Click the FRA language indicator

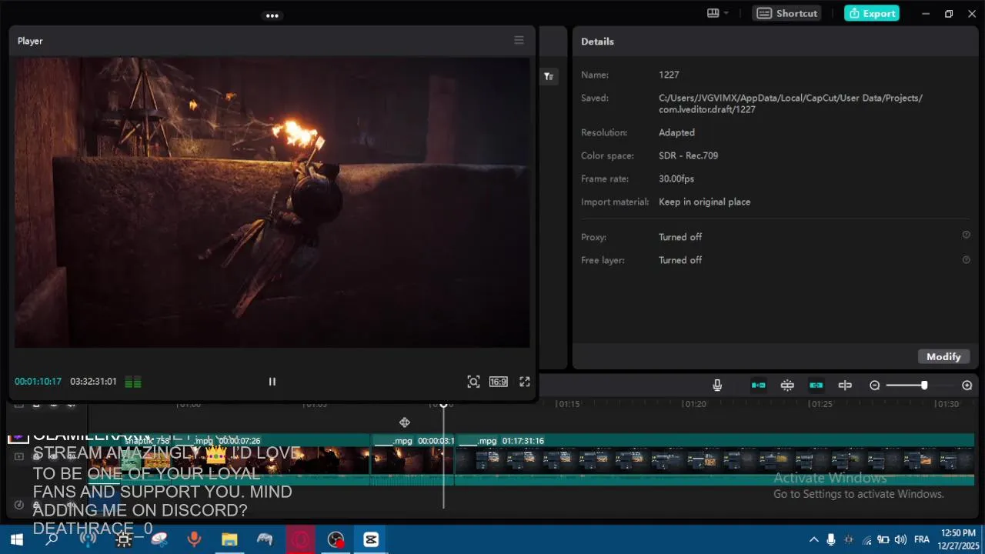click(x=921, y=539)
